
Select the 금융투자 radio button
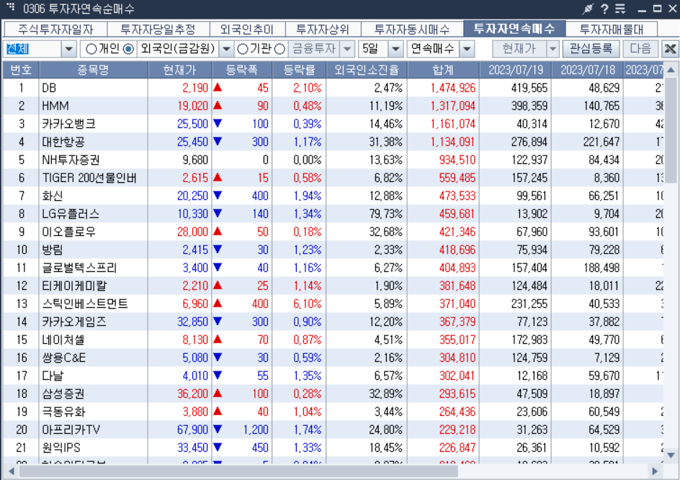click(x=280, y=49)
